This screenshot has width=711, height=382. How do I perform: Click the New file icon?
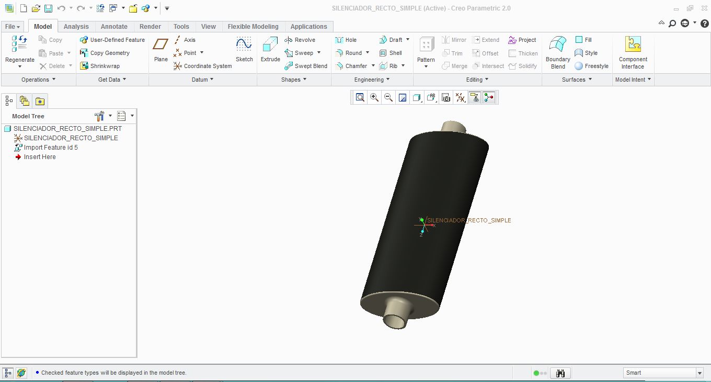pyautogui.click(x=23, y=8)
